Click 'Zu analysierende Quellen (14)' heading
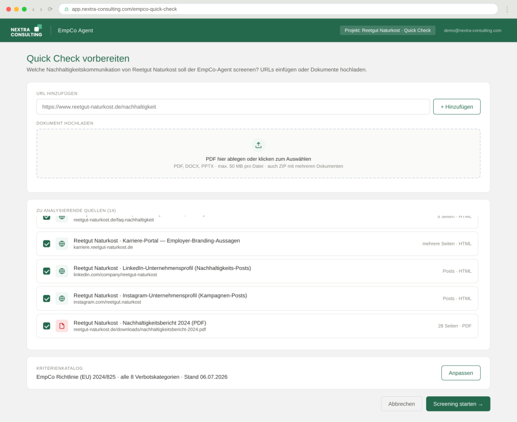This screenshot has width=517, height=422. (x=76, y=211)
